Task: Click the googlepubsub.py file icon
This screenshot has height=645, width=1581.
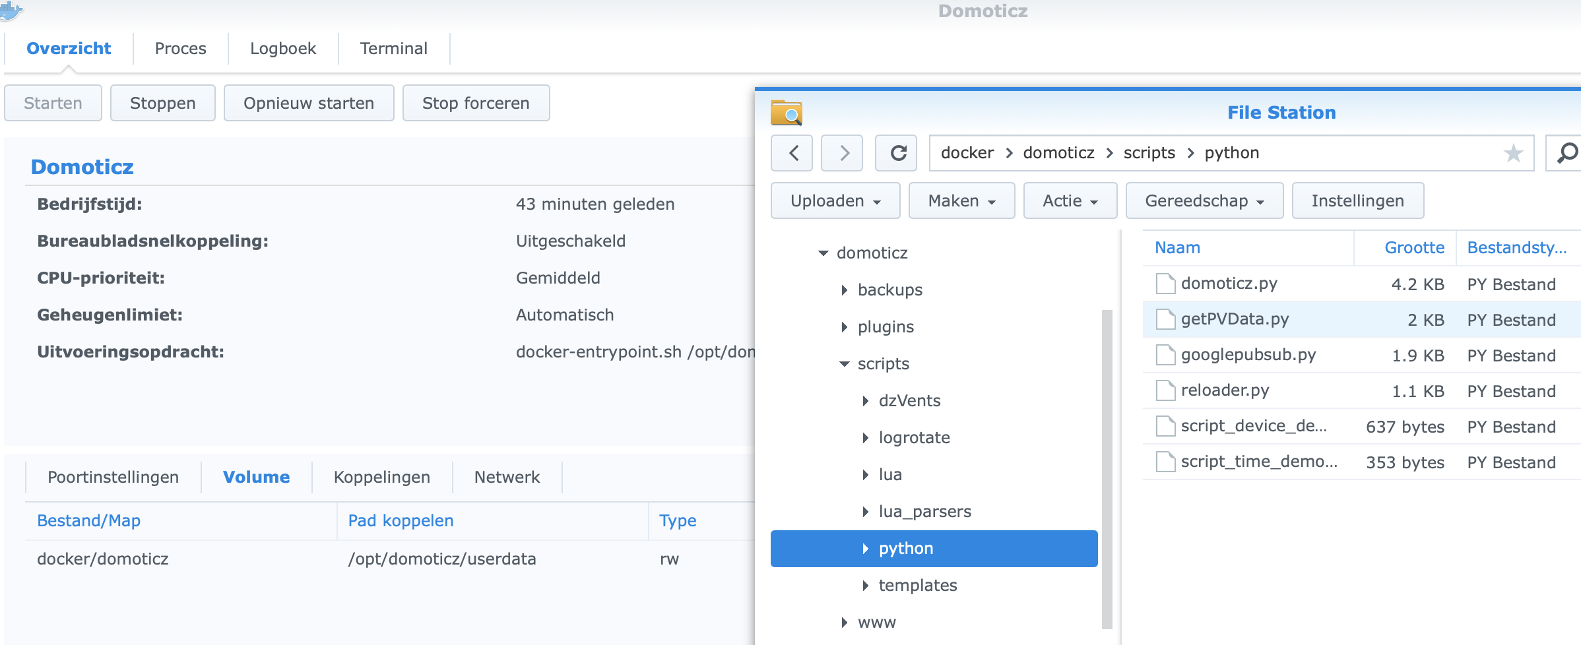Action: coord(1165,355)
